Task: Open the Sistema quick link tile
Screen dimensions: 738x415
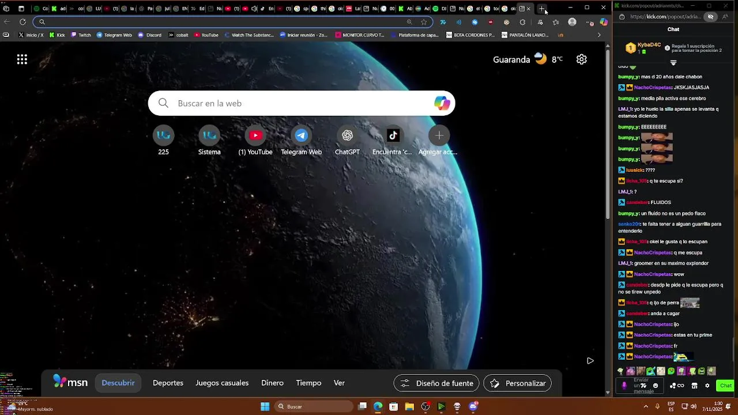Action: [x=209, y=141]
